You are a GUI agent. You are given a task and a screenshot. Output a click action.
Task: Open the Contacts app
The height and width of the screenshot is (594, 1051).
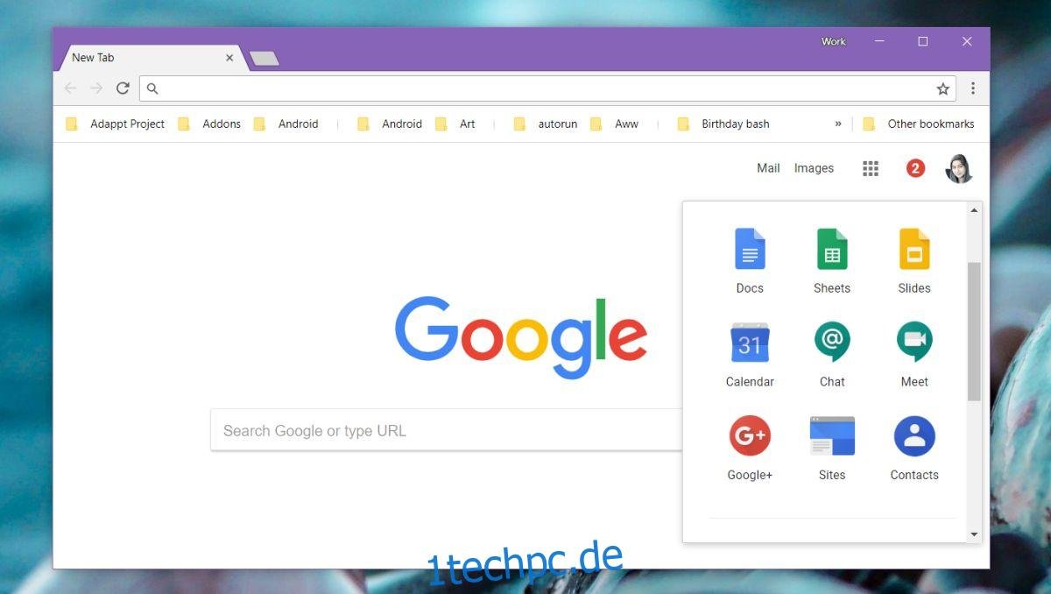tap(914, 448)
